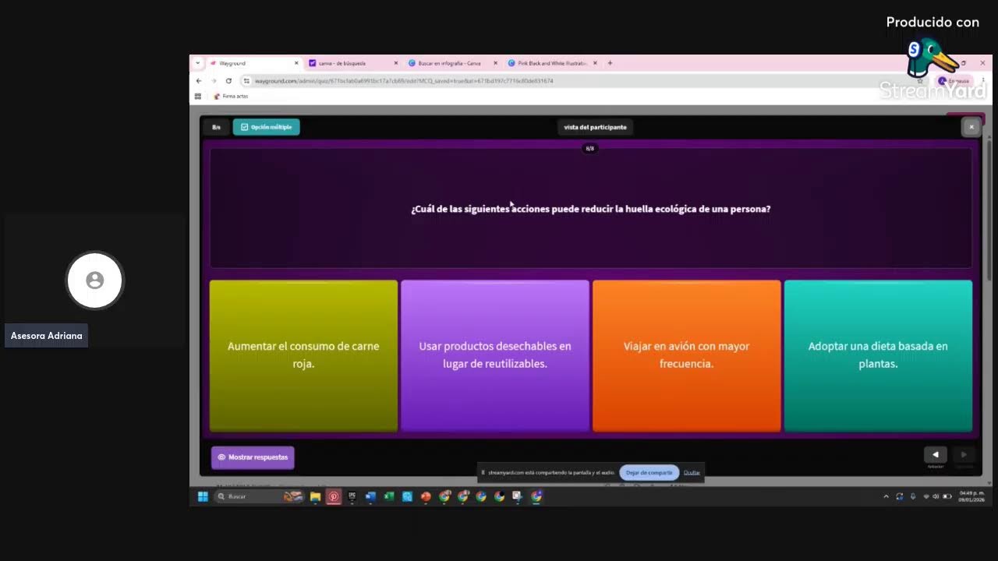Click the 8/8 question counter at top left
This screenshot has width=998, height=561.
[x=216, y=127]
